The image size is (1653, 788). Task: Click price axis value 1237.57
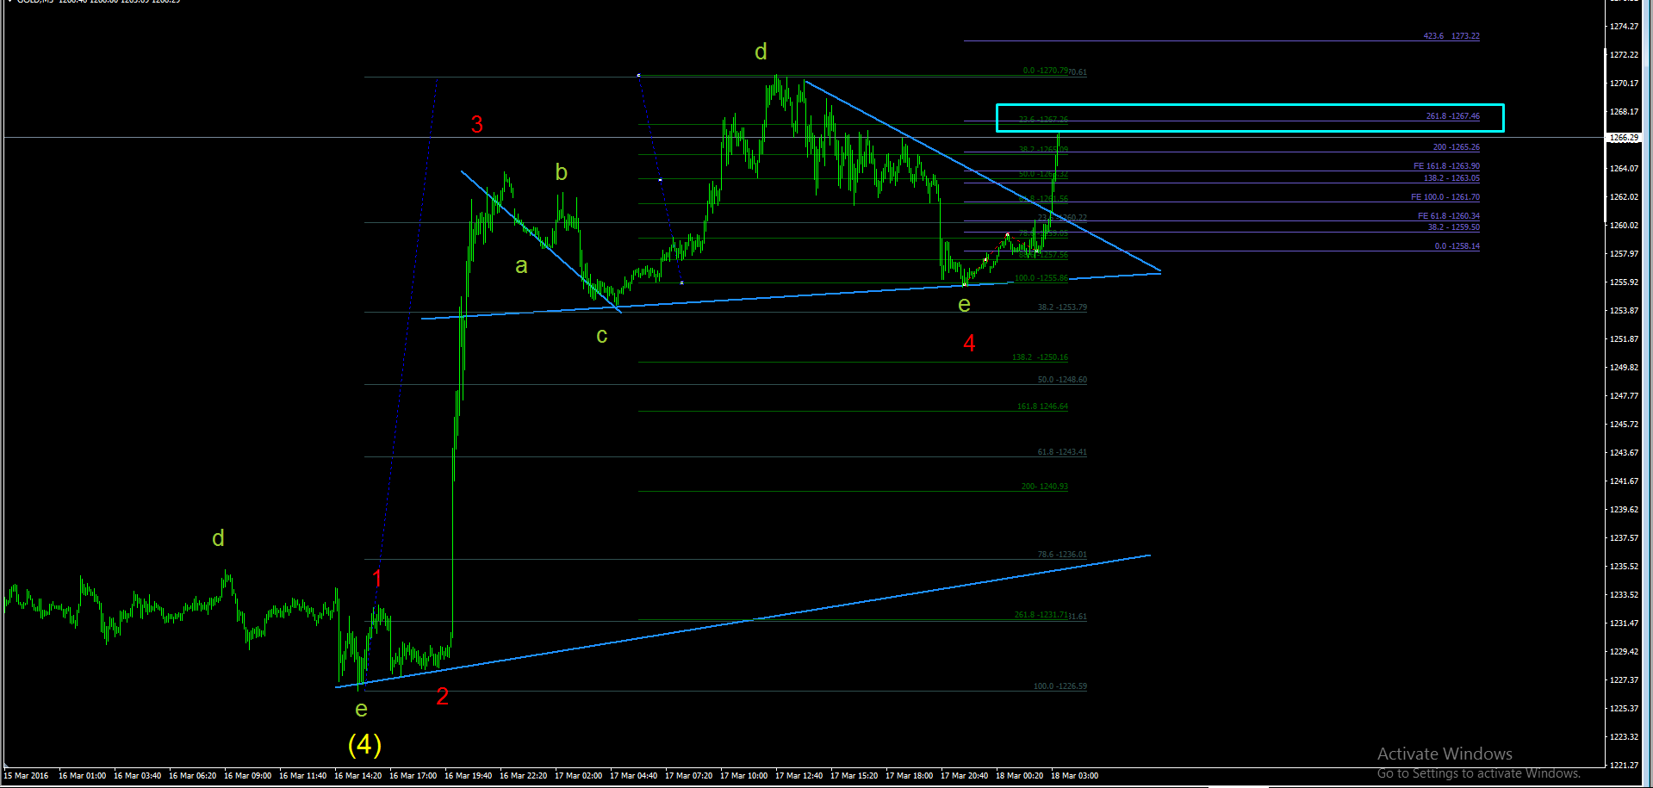tap(1624, 538)
